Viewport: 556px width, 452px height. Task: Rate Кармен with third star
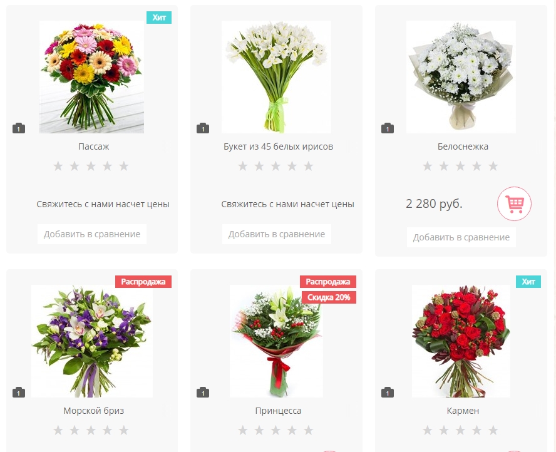pyautogui.click(x=460, y=430)
